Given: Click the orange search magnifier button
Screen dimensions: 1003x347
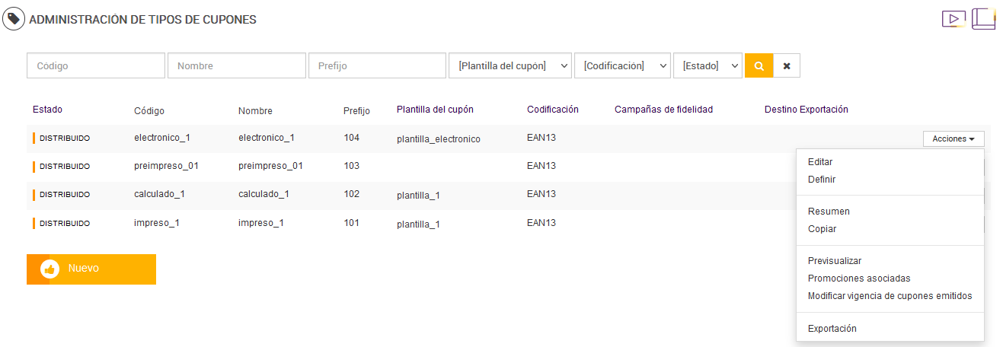Looking at the screenshot, I should point(759,65).
